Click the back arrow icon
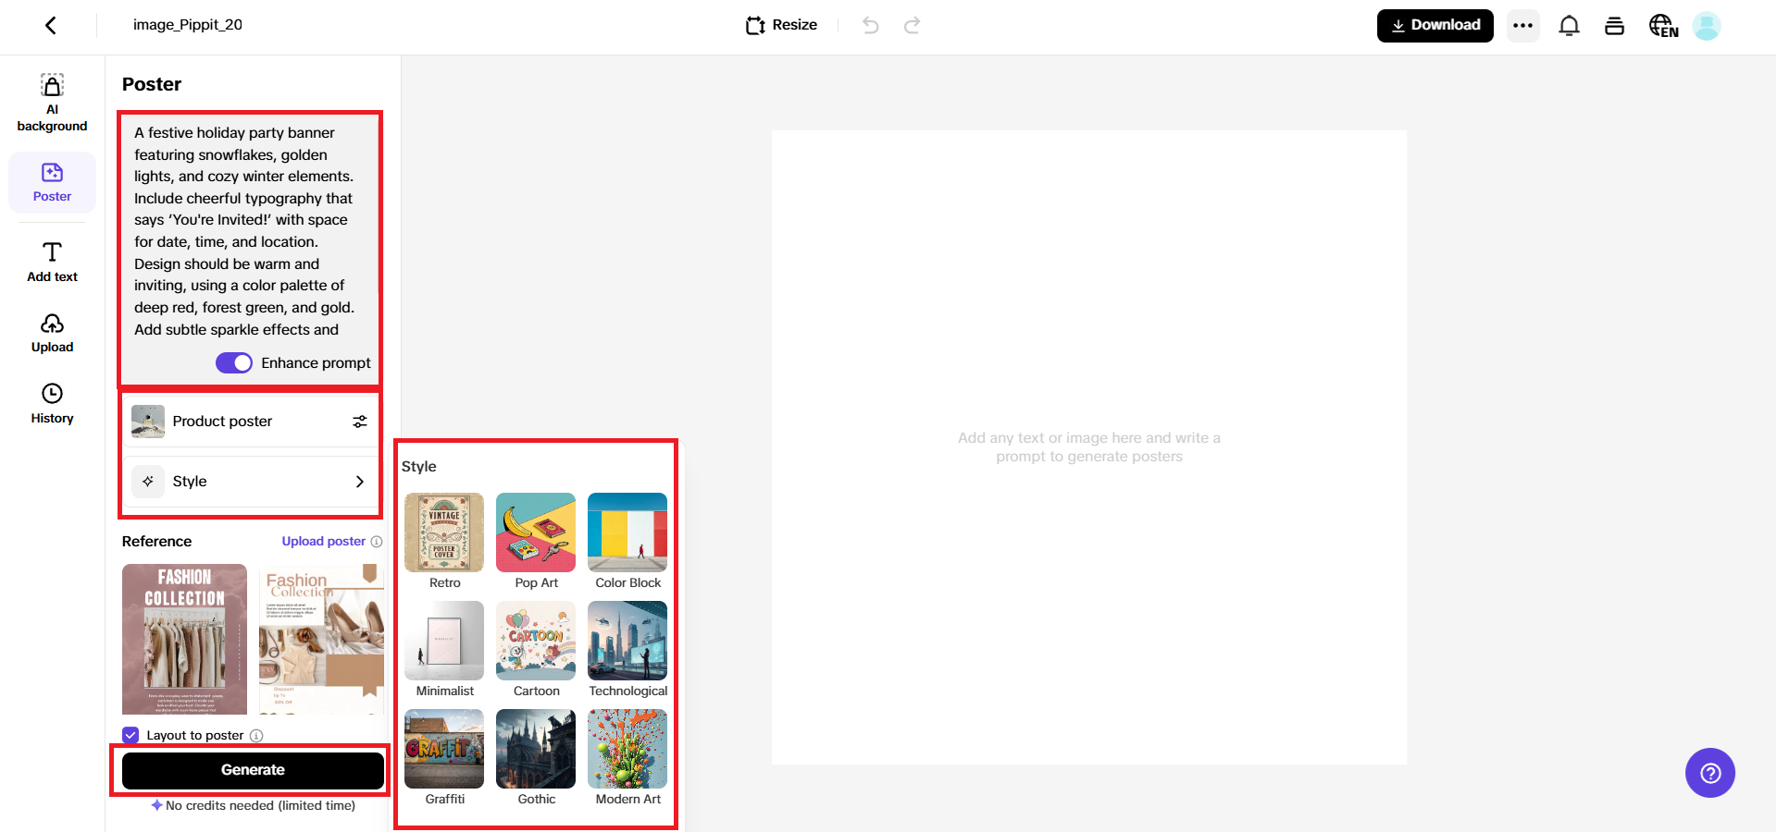Viewport: 1776px width, 832px height. tap(51, 25)
